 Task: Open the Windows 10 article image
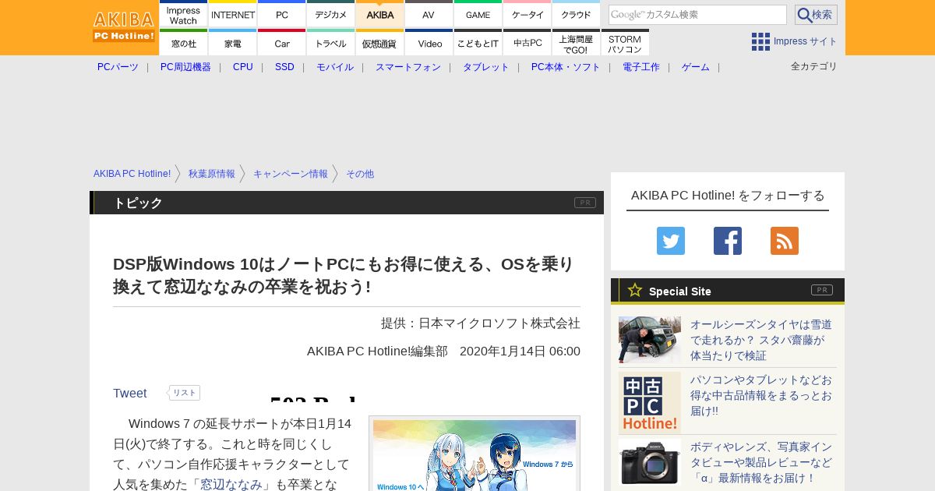pyautogui.click(x=475, y=455)
